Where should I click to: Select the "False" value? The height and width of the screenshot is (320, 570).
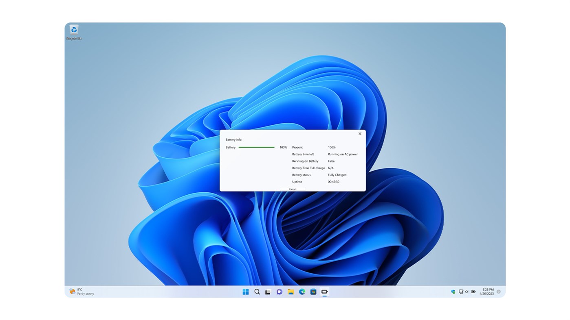tap(331, 161)
